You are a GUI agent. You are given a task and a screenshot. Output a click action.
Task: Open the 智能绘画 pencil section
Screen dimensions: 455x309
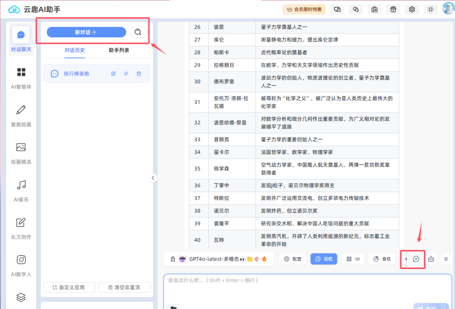pos(21,116)
